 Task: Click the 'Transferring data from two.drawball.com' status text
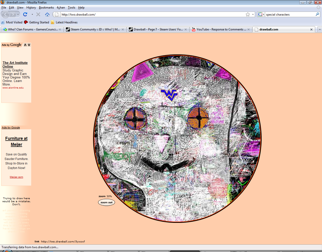pyautogui.click(x=30, y=247)
